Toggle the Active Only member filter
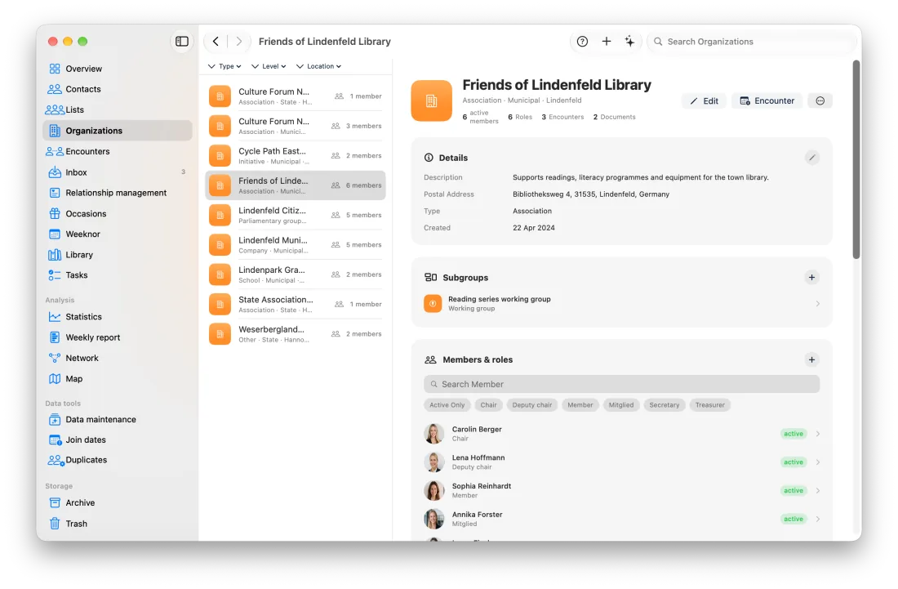 click(x=447, y=405)
